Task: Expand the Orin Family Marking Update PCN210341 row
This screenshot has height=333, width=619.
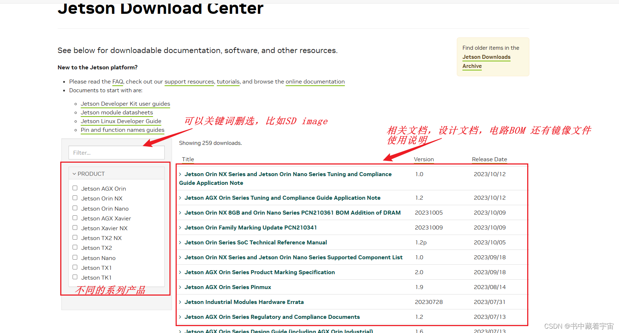Action: [x=180, y=228]
